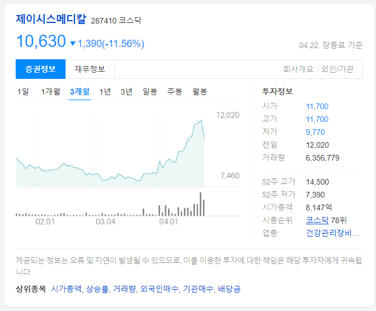This screenshot has width=376, height=311.
Task: Click the current price 10,630
Action: 41,41
